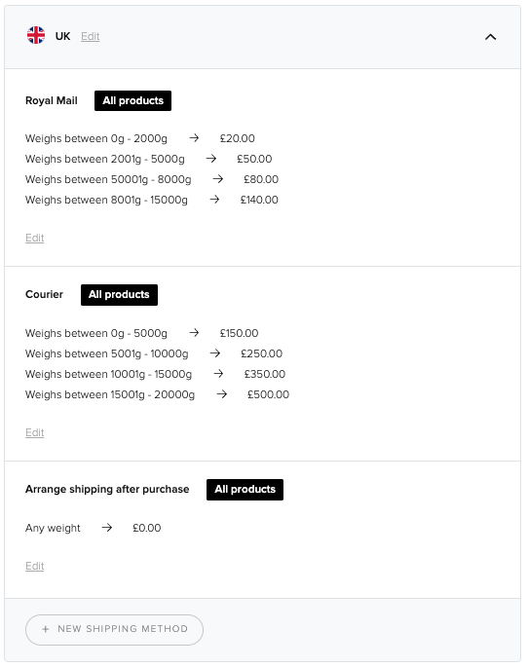Click Courier's All products badge
Image resolution: width=527 pixels, height=667 pixels.
119,295
